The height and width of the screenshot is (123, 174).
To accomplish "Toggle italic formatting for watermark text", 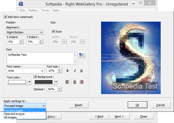I will [75, 71].
